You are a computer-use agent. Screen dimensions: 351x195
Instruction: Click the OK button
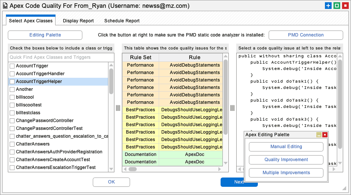[x=111, y=182]
